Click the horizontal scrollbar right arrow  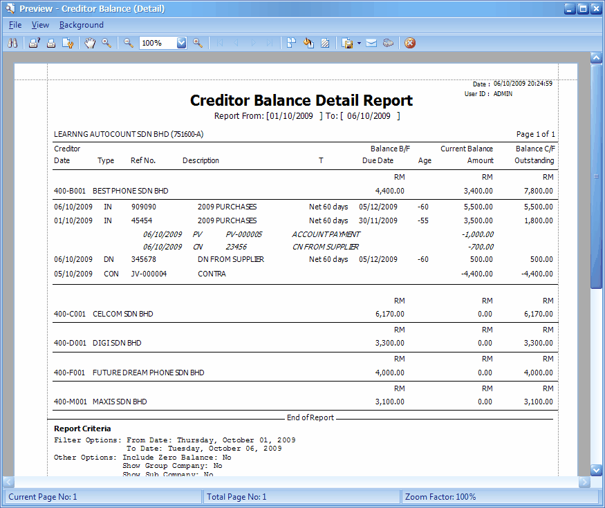coord(584,482)
